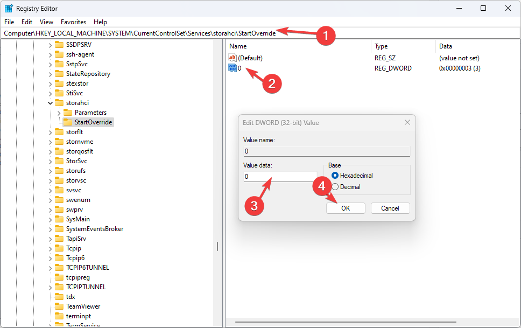
Task: Select the Tcpip6 key
Action: (x=75, y=258)
